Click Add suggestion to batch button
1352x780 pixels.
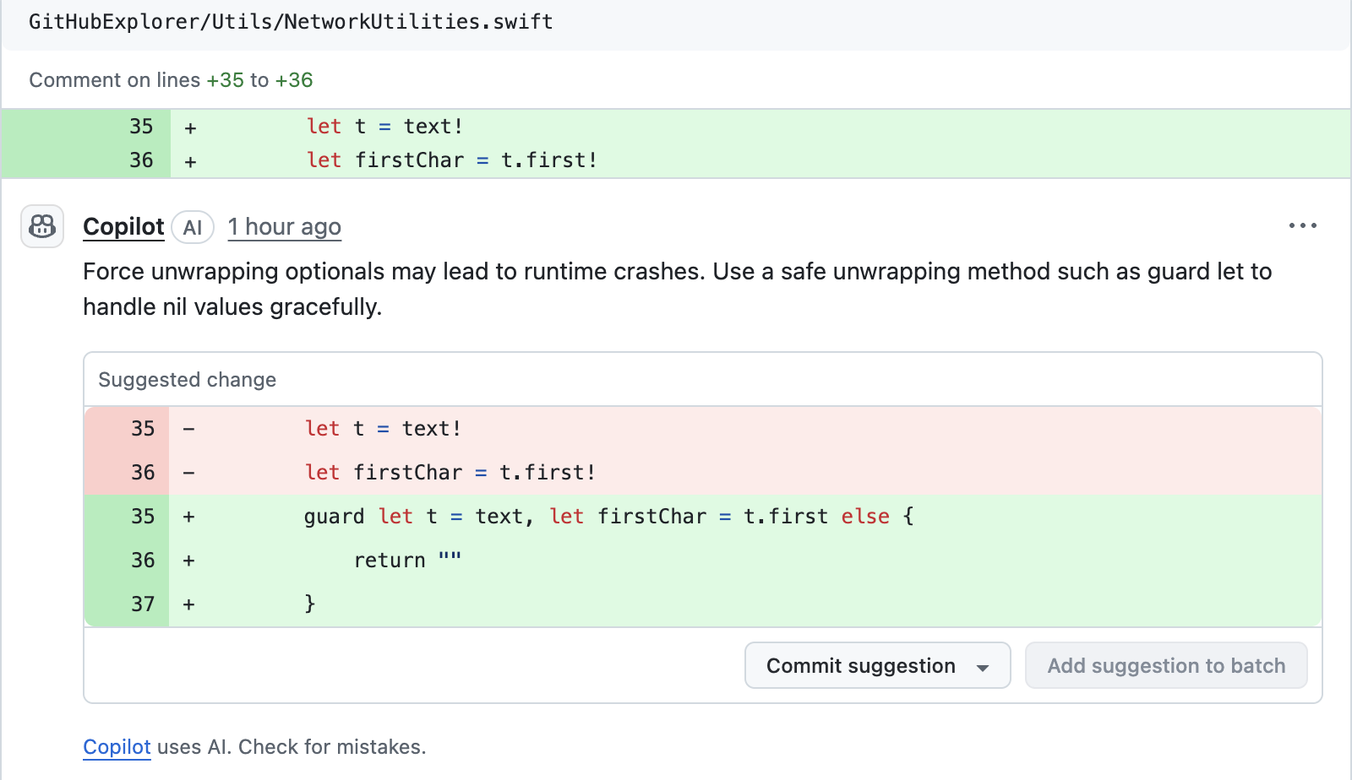click(x=1166, y=665)
